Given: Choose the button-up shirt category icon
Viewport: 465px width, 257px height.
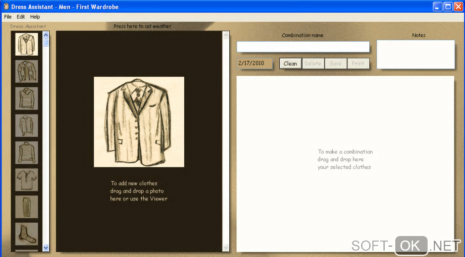Looking at the screenshot, I should [x=27, y=126].
